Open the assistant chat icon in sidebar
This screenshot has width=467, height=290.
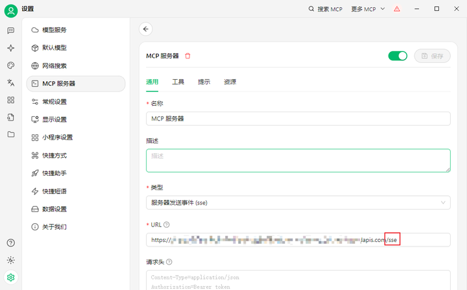click(11, 30)
